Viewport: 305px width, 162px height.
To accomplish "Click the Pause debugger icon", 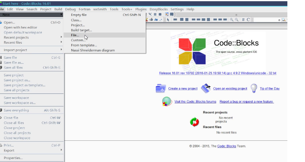I will [x=155, y=14].
